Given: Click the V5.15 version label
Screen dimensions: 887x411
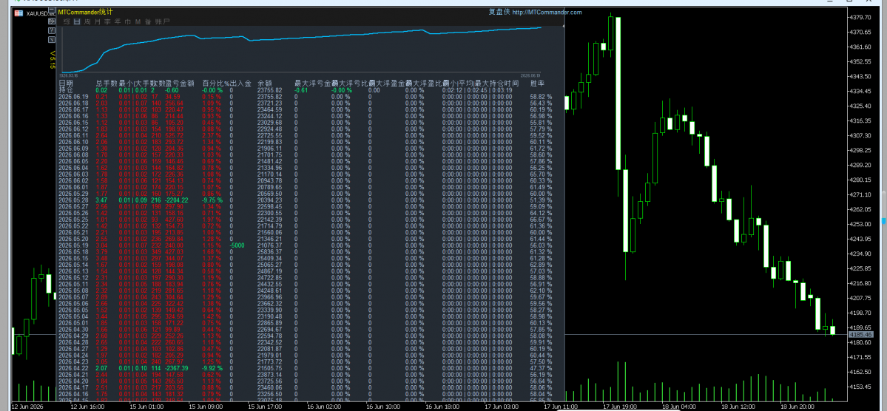Looking at the screenshot, I should point(53,59).
